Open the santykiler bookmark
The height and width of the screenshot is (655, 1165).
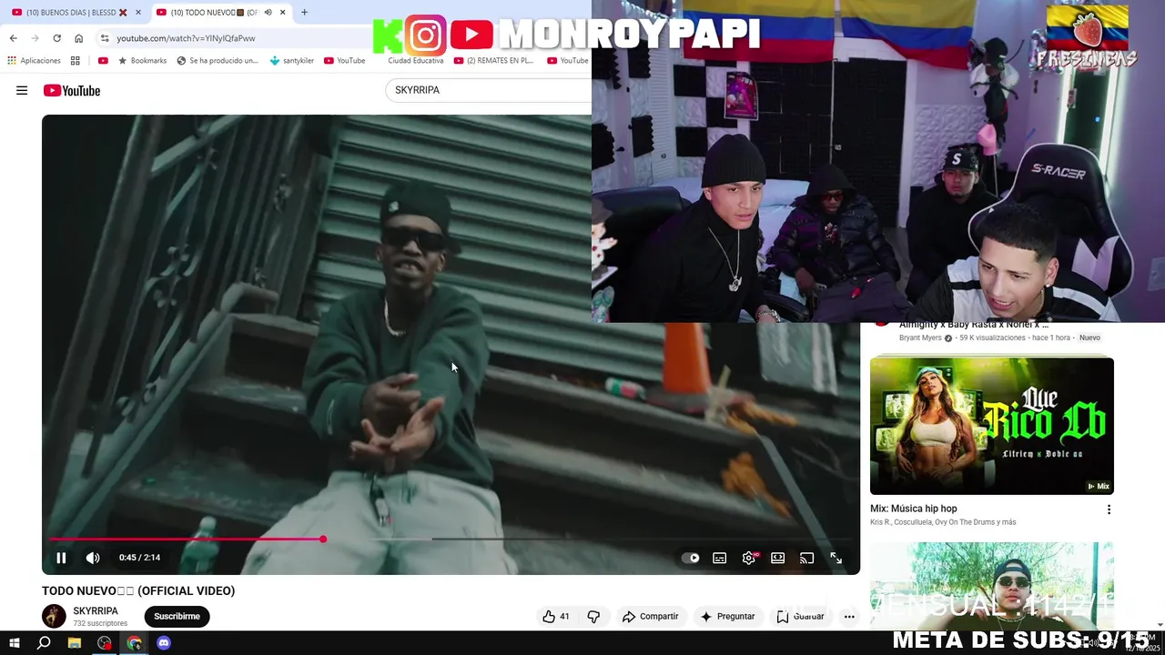pos(292,60)
